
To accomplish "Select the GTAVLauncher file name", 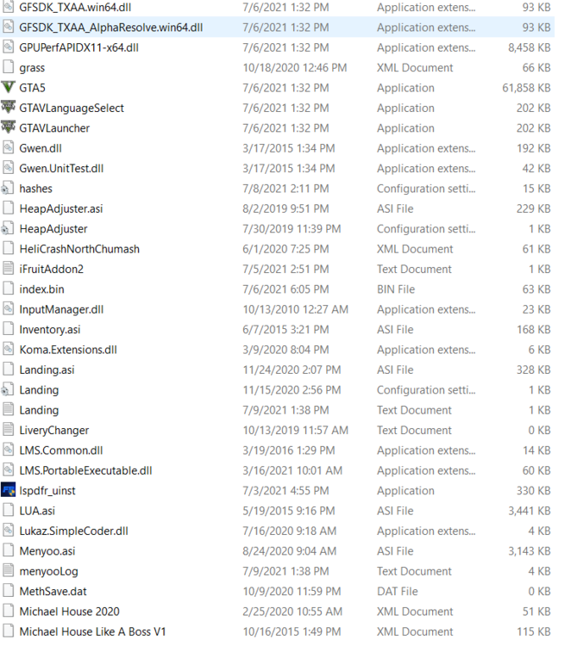I will (54, 128).
